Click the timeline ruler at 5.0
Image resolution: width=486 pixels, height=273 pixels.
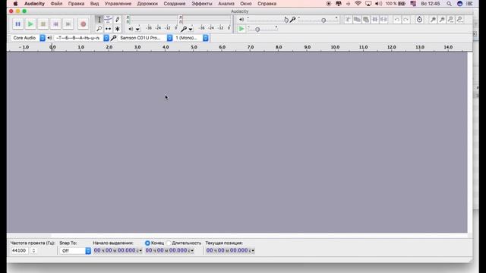pyautogui.click(x=194, y=47)
